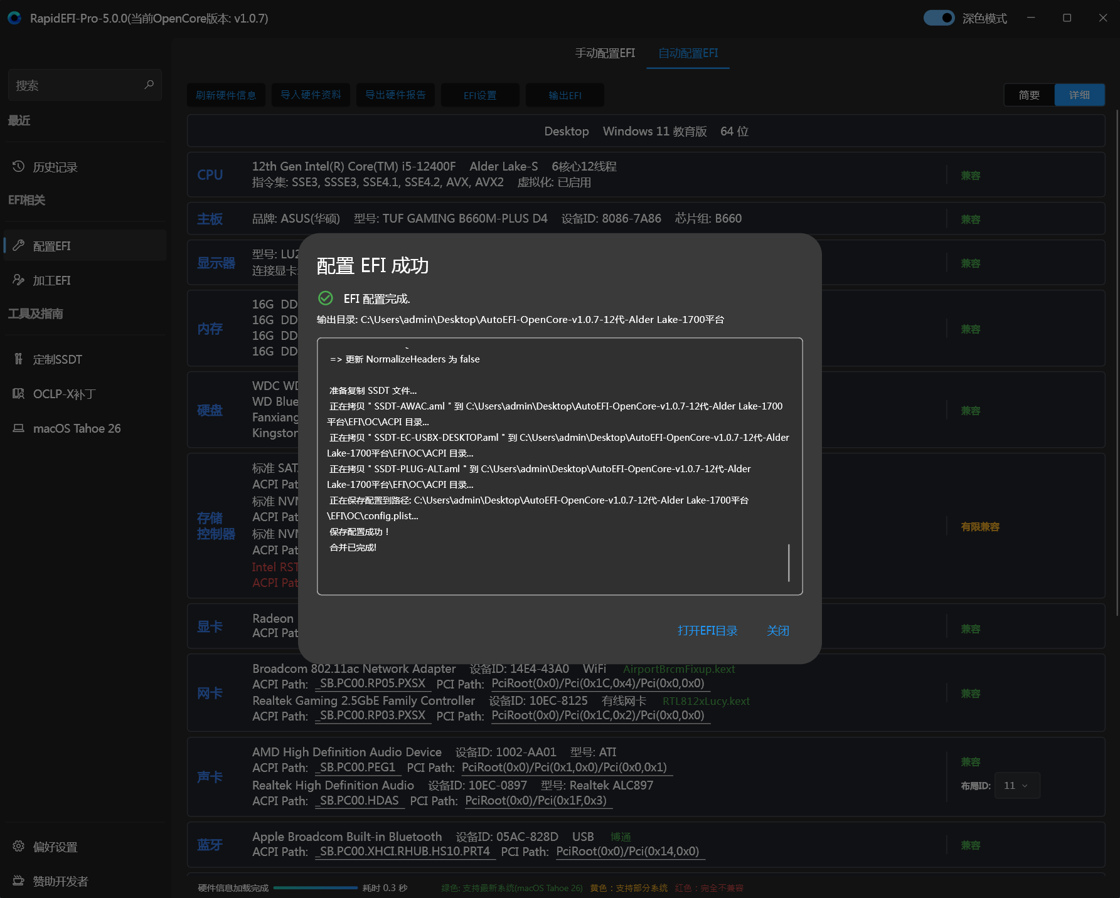The height and width of the screenshot is (898, 1120).
Task: Open the OCLP-X补丁 icon
Action: coord(19,394)
